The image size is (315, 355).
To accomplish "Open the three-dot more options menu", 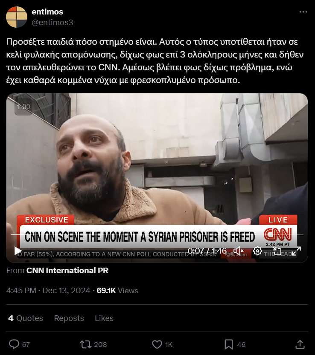I will point(303,12).
